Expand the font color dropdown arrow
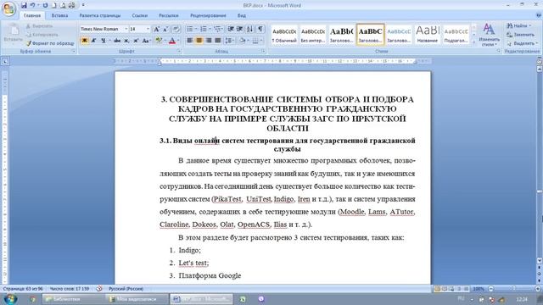Screen dimensions: 543x305 pyautogui.click(x=178, y=41)
